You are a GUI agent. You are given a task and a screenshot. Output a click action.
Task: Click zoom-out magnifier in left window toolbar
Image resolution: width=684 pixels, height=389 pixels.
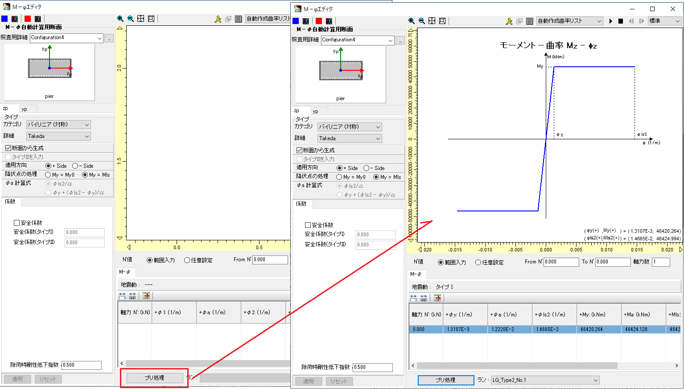point(131,19)
